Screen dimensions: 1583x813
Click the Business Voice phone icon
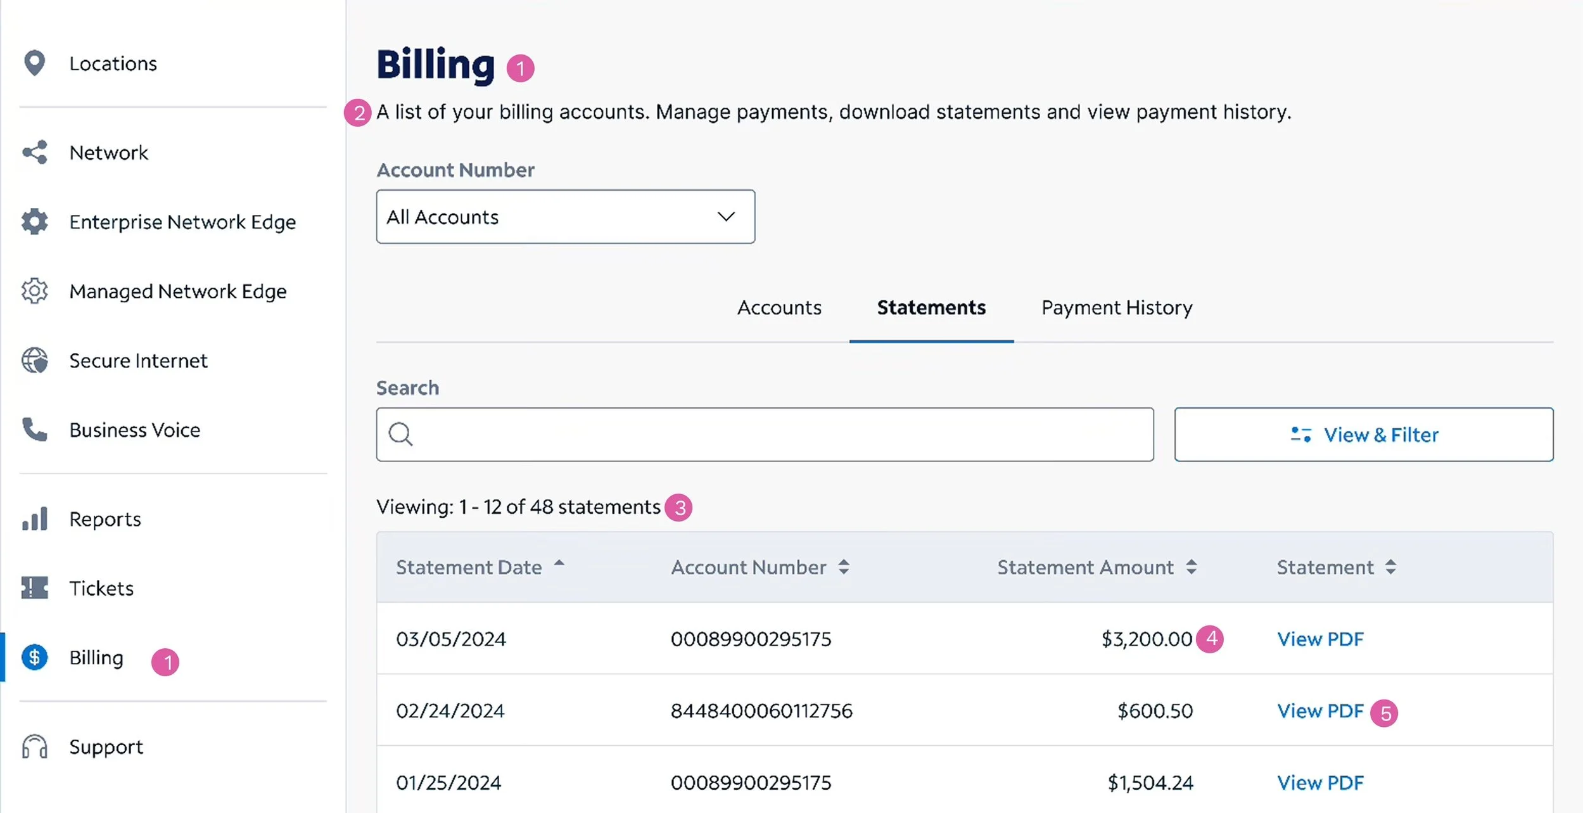[34, 430]
